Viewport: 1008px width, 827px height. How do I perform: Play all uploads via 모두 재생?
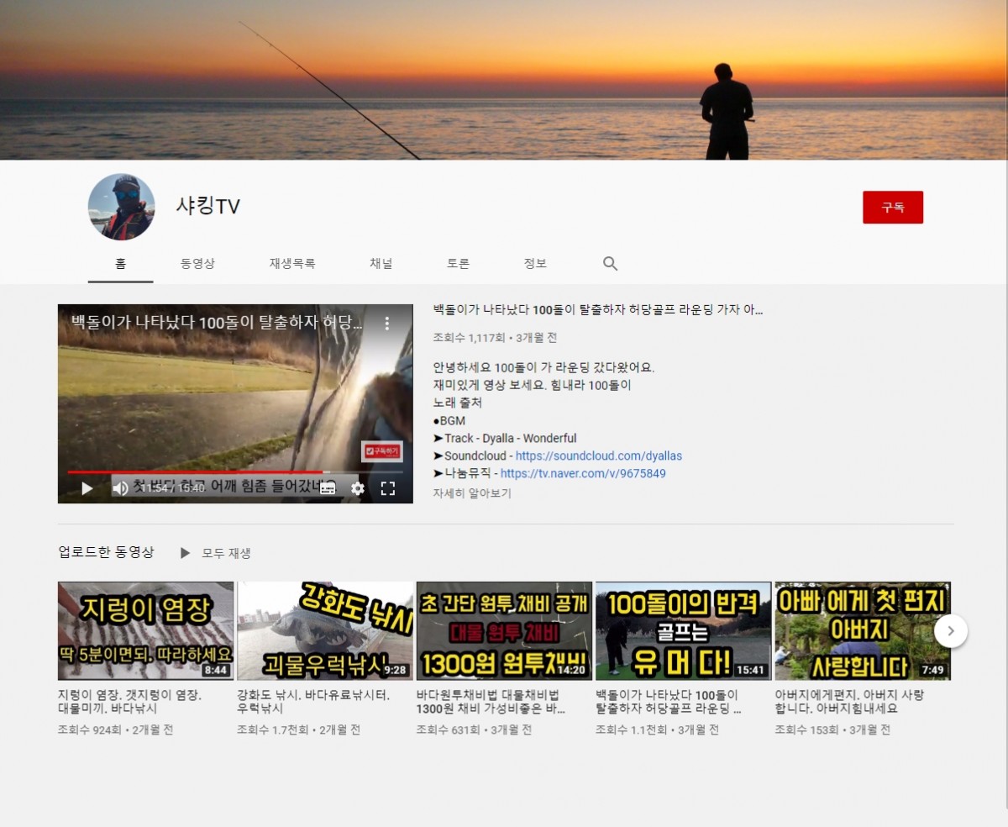(216, 553)
